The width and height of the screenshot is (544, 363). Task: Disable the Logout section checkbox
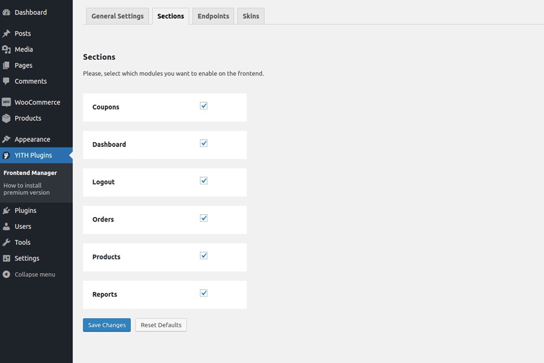204,181
